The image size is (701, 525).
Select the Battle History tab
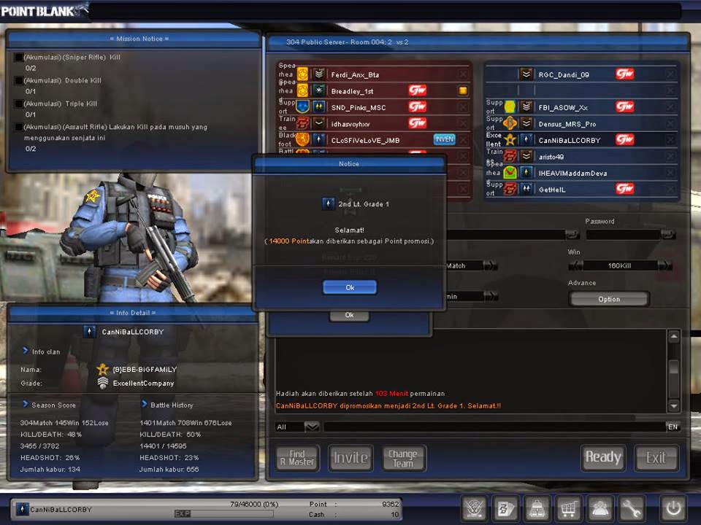click(x=171, y=405)
